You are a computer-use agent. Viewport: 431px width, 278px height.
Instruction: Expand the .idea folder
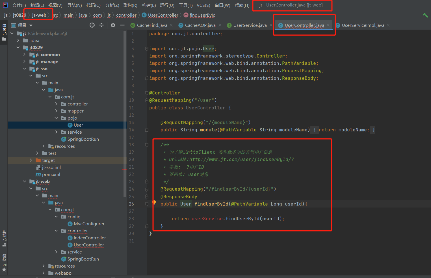[18, 40]
